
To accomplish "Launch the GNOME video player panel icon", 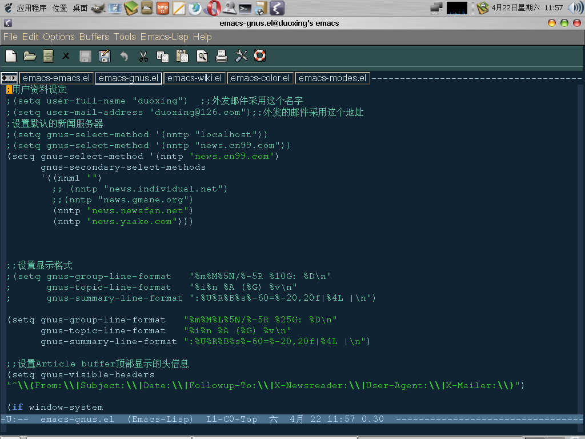I will click(x=115, y=8).
